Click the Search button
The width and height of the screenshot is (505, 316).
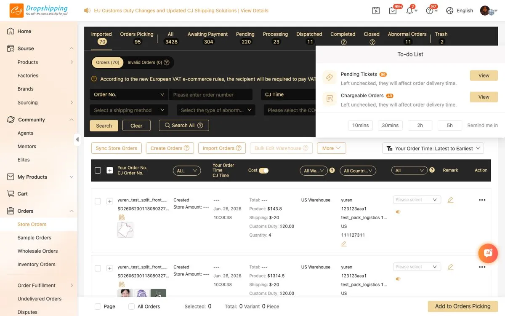[104, 126]
